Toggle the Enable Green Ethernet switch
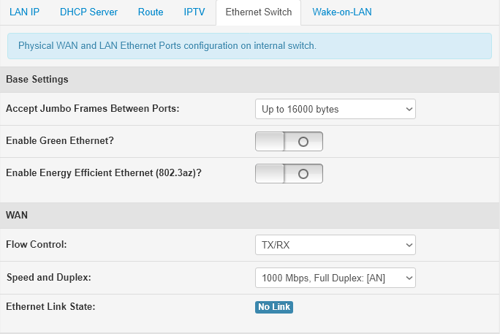This screenshot has height=334, width=500. coord(289,141)
